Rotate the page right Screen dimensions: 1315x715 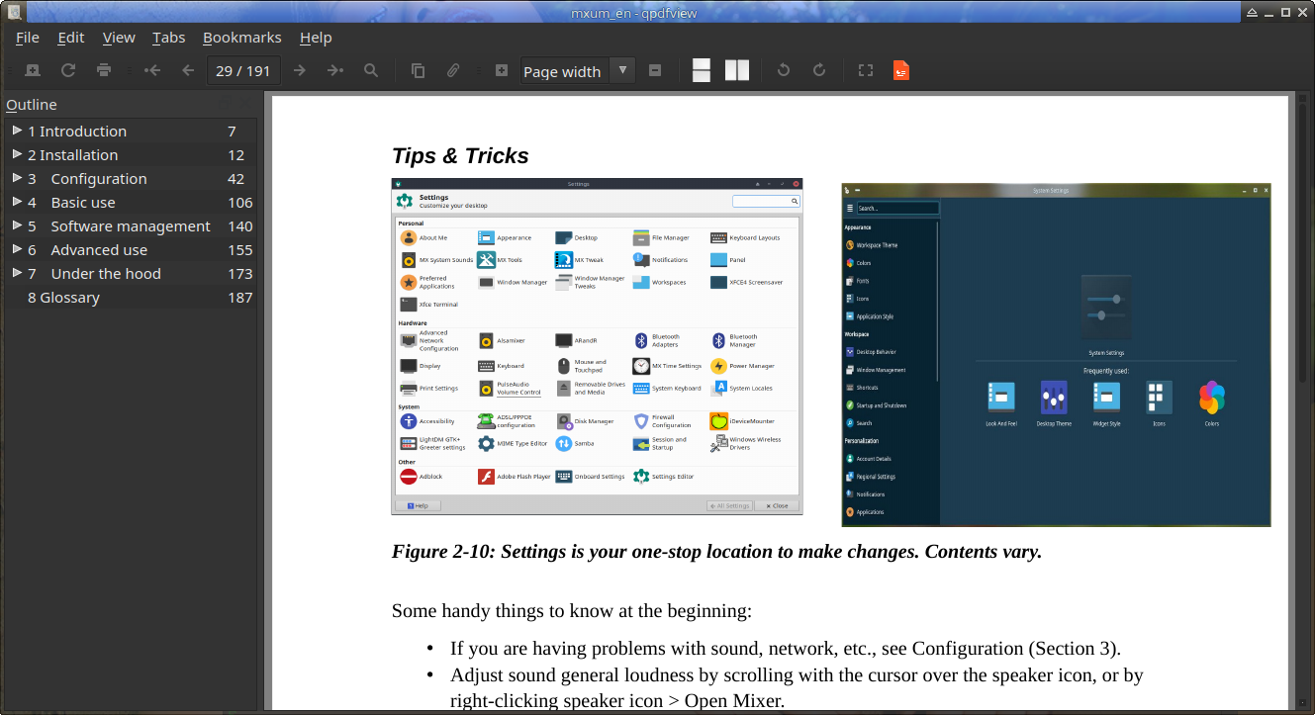[819, 70]
